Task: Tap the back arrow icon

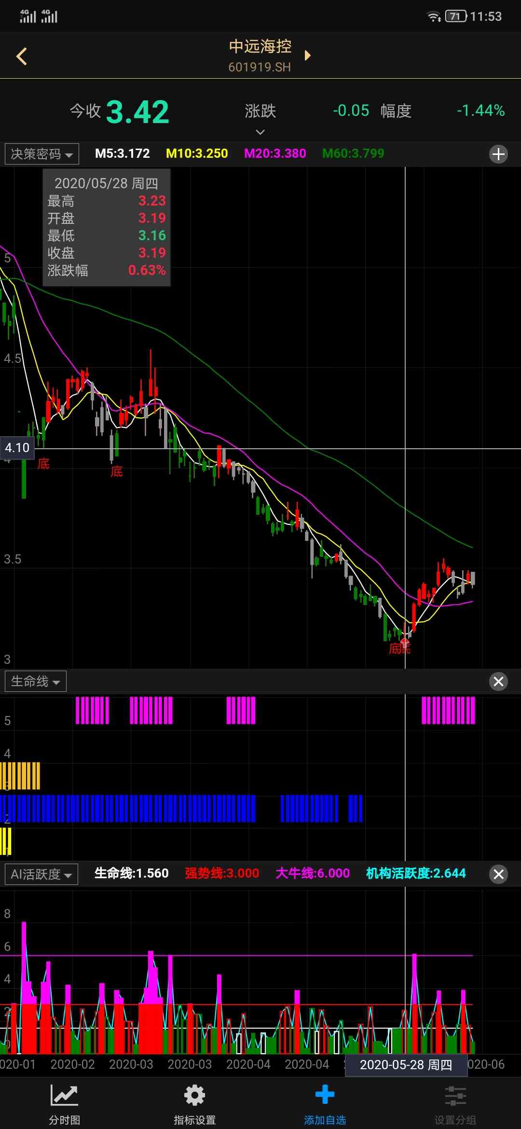Action: point(22,56)
